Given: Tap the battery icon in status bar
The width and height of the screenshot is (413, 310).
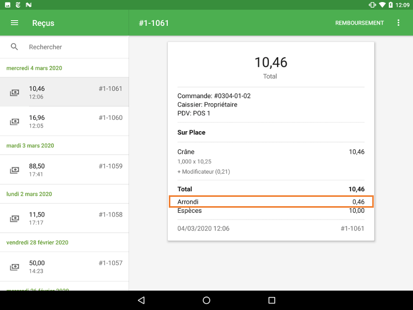Looking at the screenshot, I should click(391, 5).
